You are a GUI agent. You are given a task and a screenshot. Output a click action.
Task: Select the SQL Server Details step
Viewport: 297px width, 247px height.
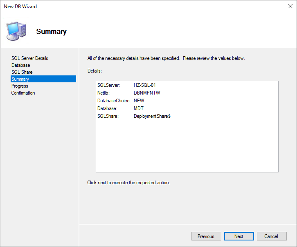pos(29,58)
